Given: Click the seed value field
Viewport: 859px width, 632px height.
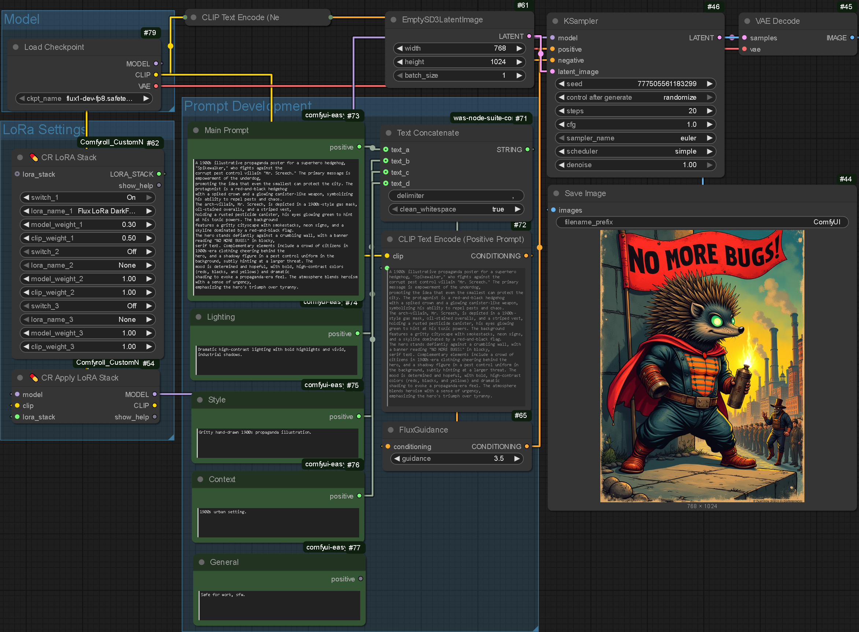Looking at the screenshot, I should pyautogui.click(x=635, y=84).
